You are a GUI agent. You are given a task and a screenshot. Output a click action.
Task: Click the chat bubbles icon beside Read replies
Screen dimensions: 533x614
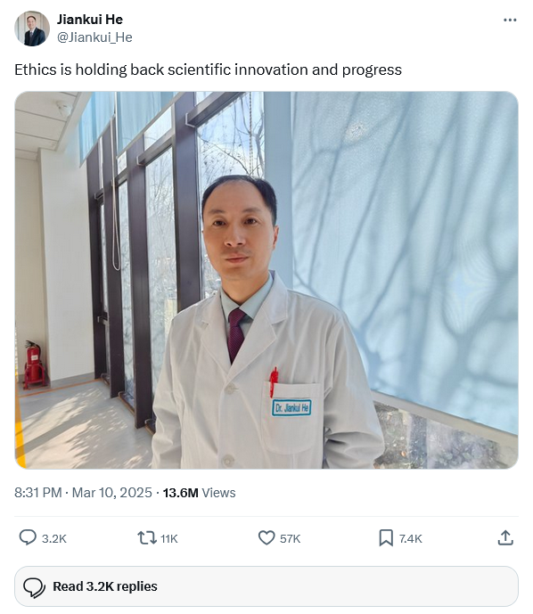click(35, 587)
